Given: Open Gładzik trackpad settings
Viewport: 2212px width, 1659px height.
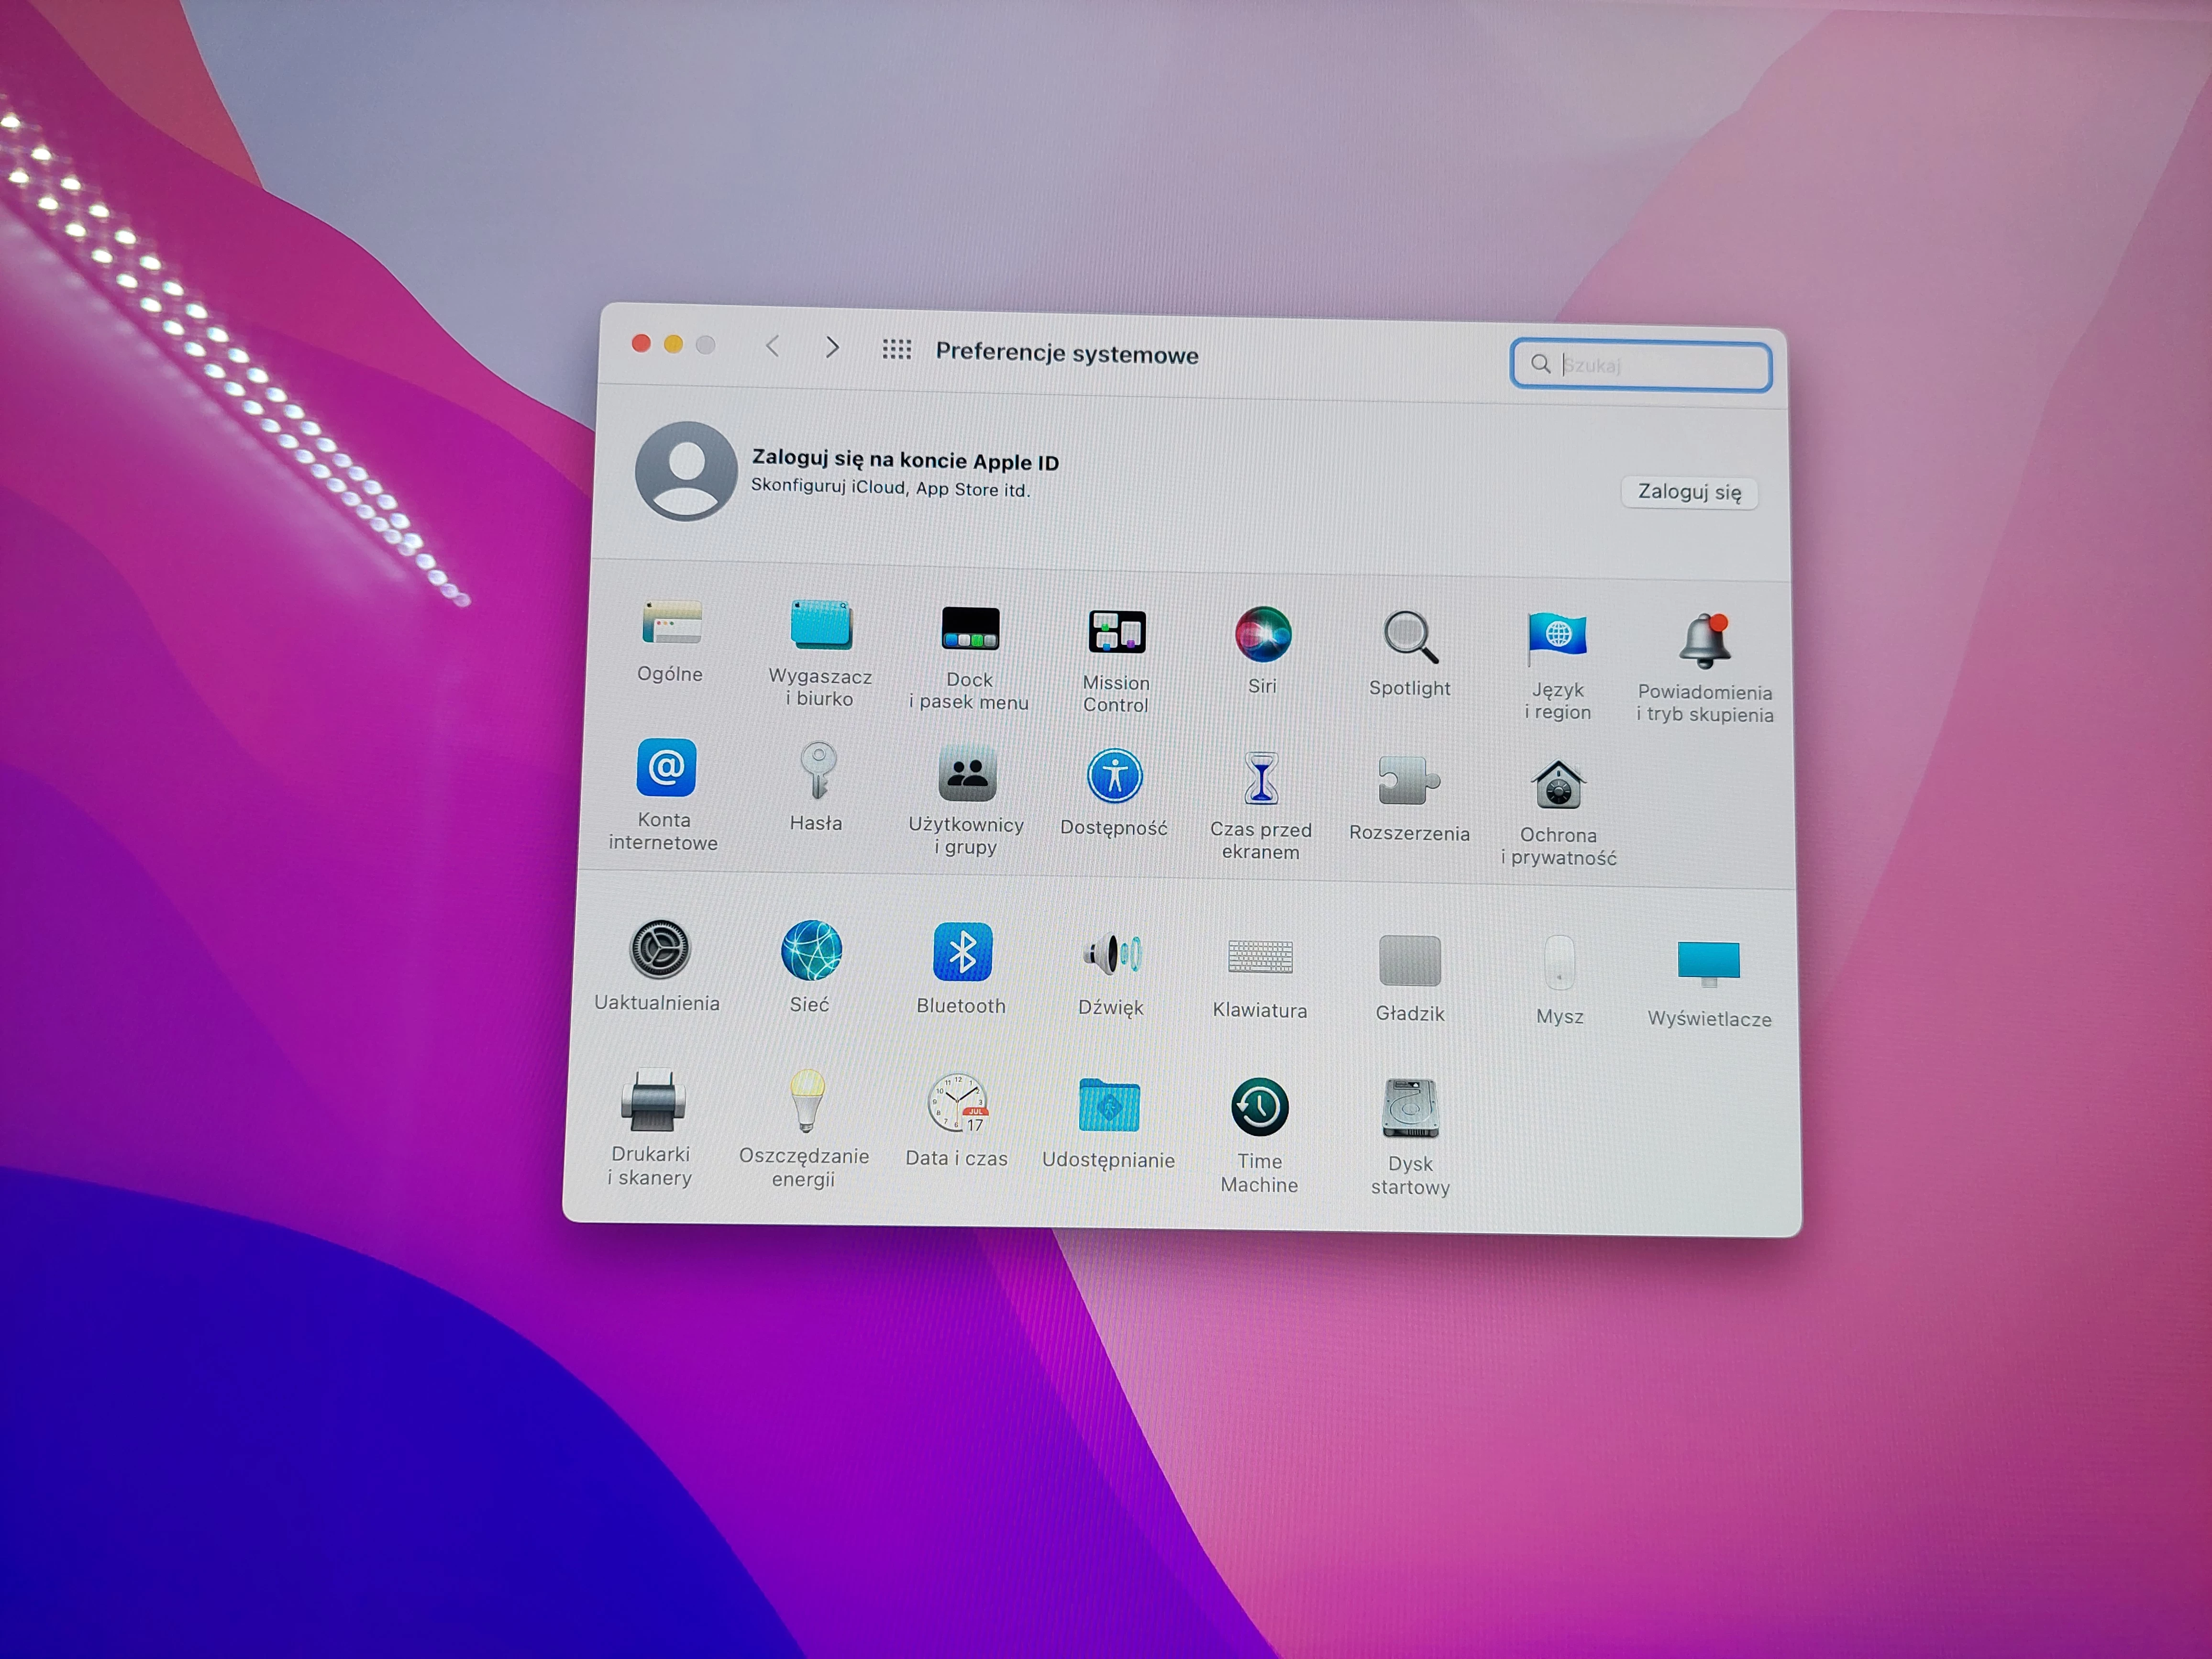Looking at the screenshot, I should click(x=1410, y=960).
